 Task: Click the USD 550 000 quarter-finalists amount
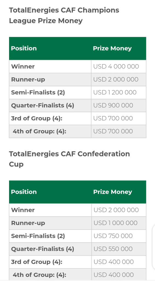click(113, 249)
